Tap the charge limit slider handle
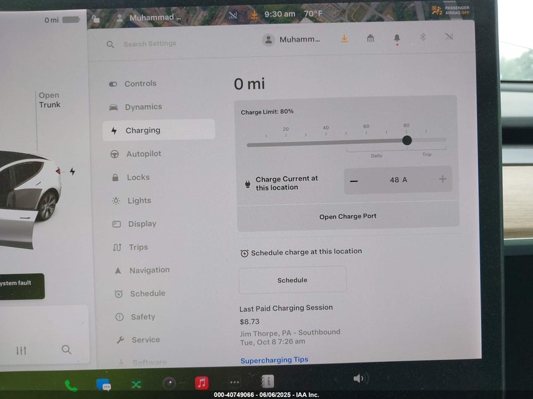 pos(407,140)
